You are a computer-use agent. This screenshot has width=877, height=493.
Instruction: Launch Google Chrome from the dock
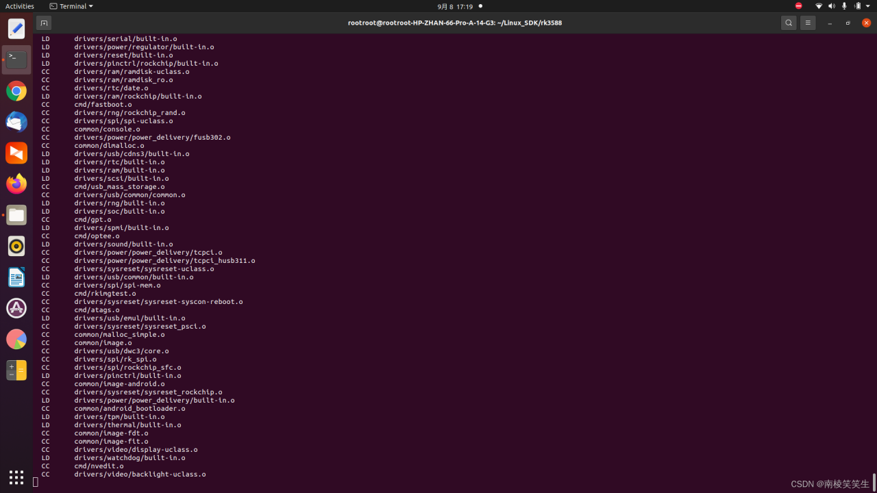coord(16,91)
